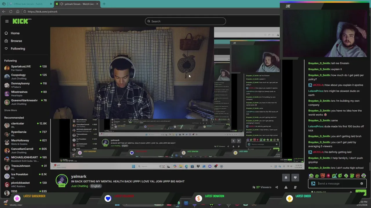Open Browse in the sidebar
371x208 pixels.
click(13, 41)
